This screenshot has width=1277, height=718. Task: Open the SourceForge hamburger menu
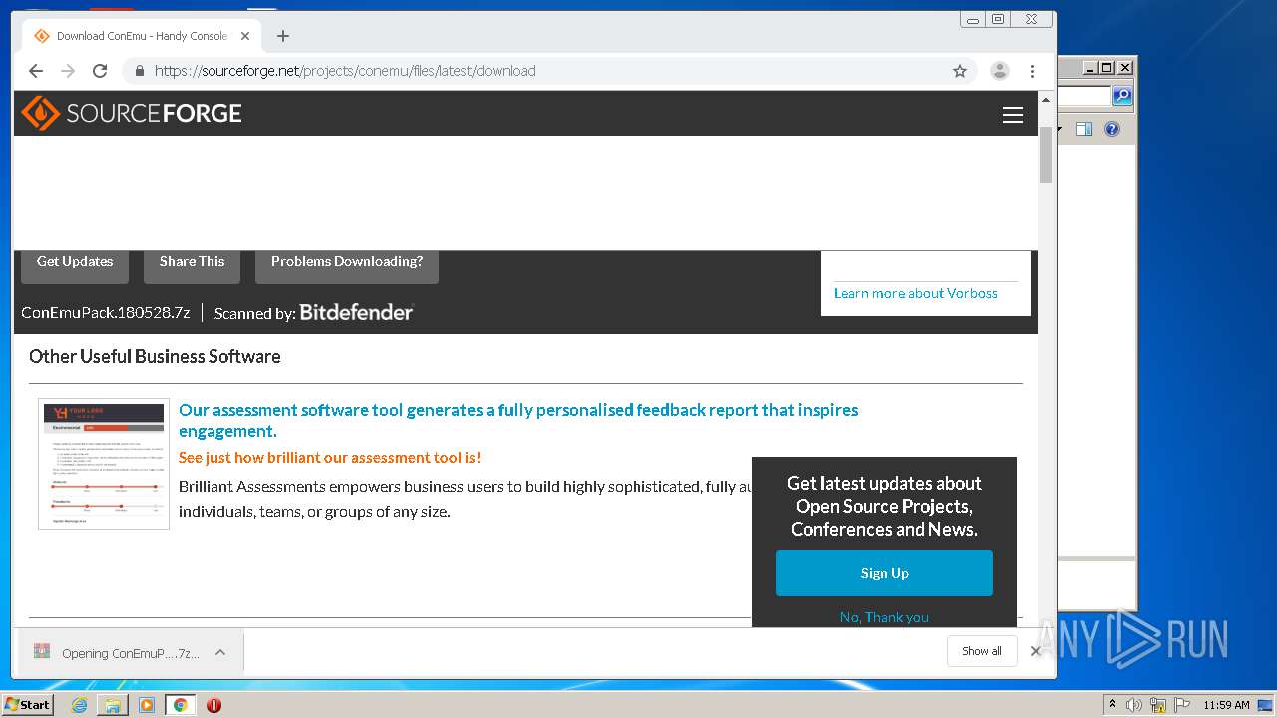click(1013, 115)
